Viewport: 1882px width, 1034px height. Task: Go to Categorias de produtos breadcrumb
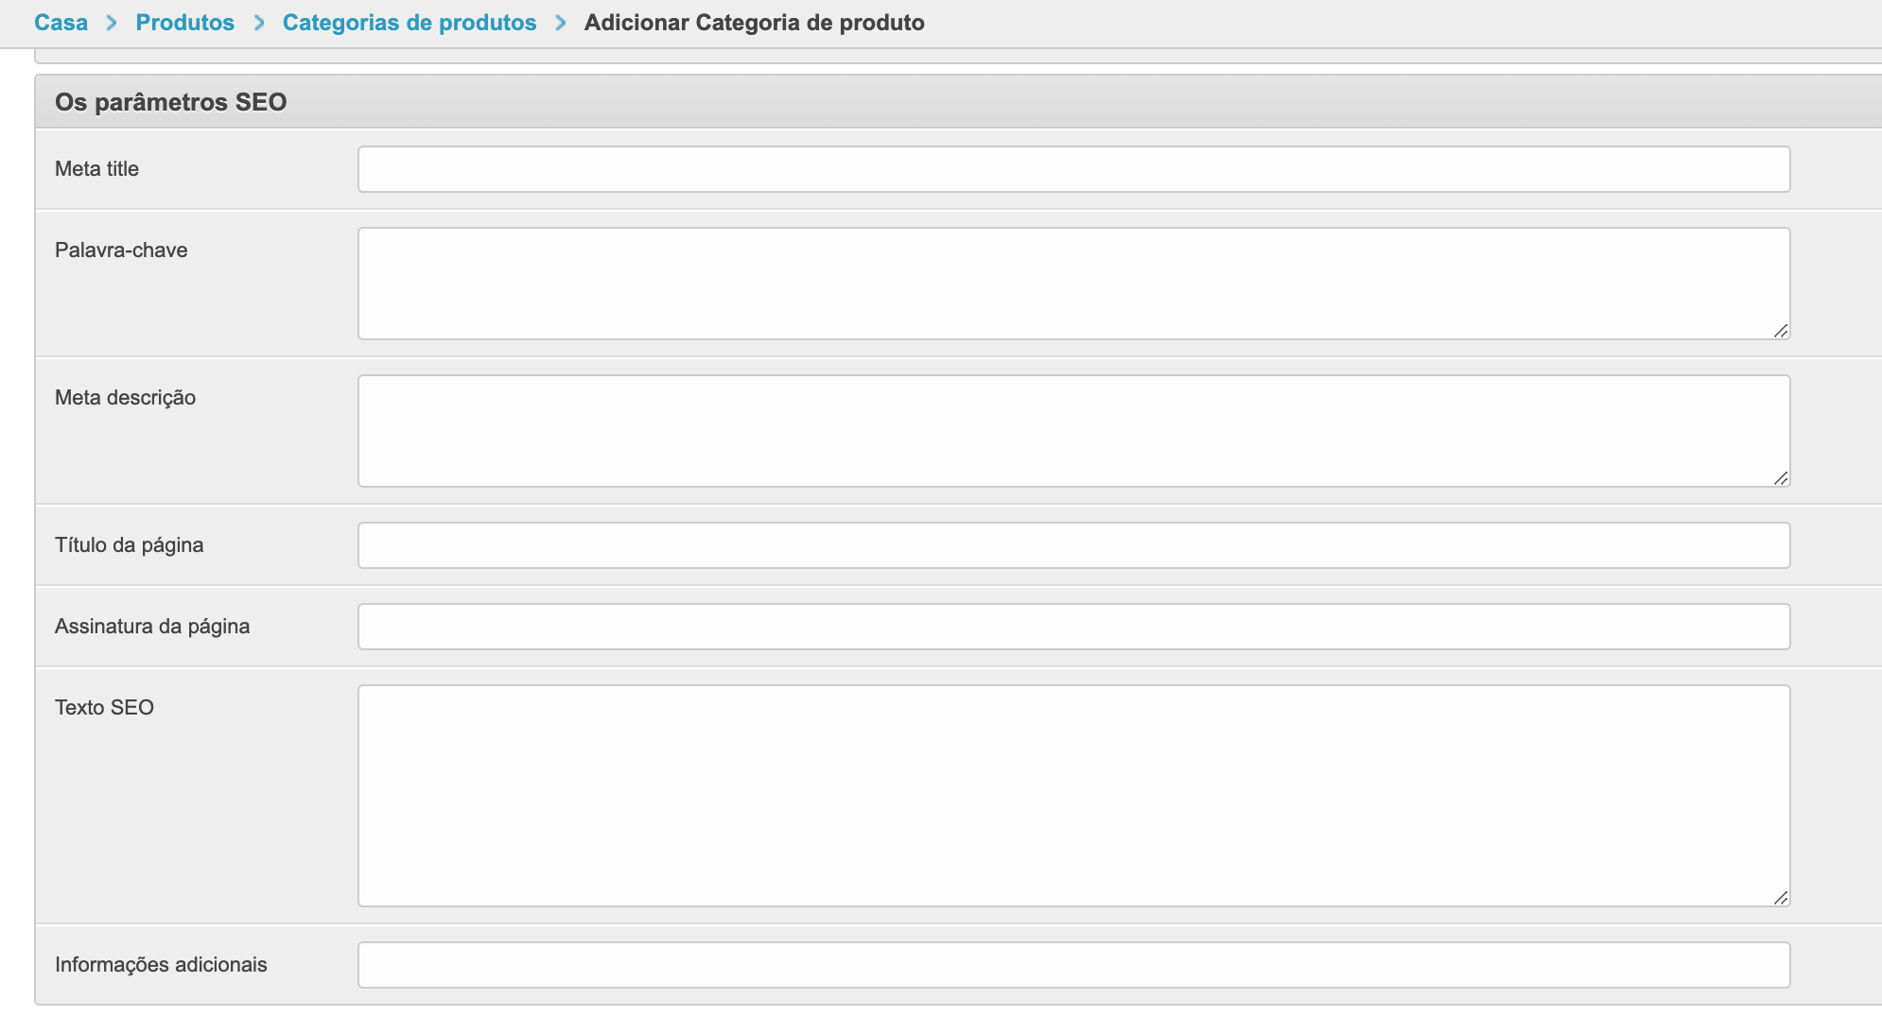(x=409, y=23)
